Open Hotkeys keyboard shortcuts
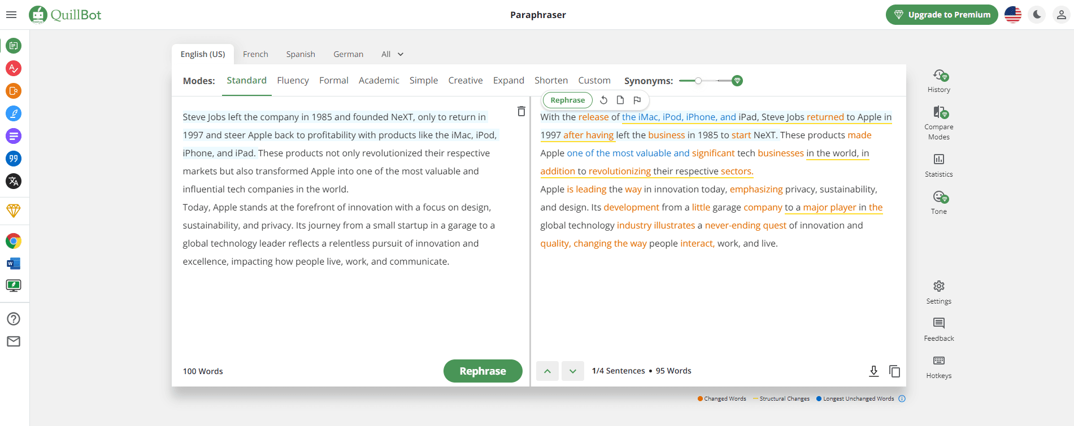This screenshot has height=426, width=1074. point(938,367)
